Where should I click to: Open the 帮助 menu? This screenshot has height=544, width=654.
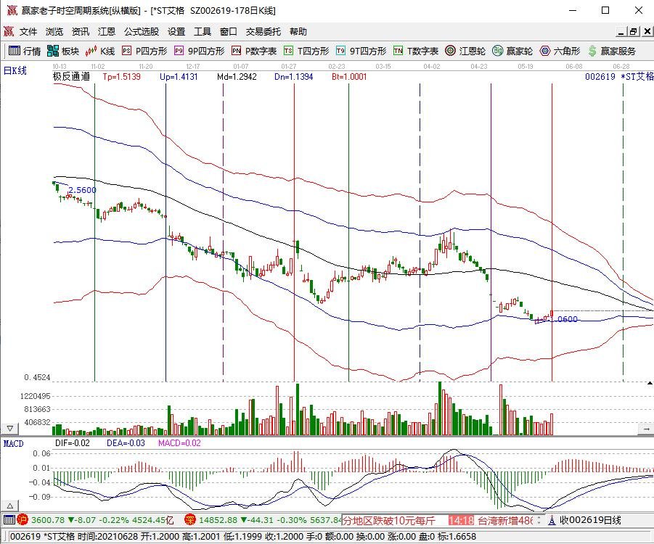298,32
